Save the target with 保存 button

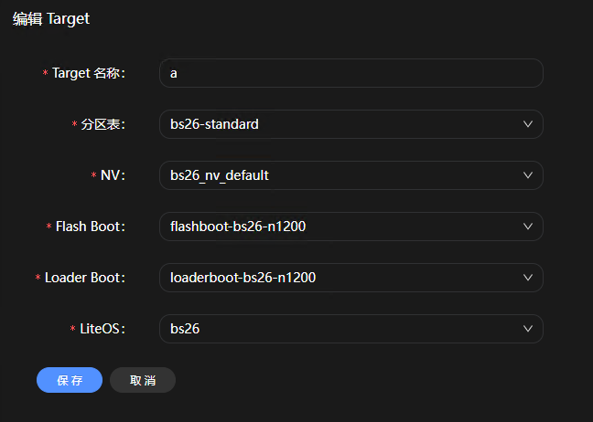point(70,380)
